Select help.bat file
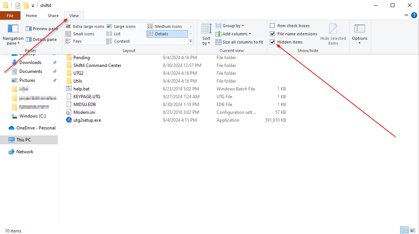The height and width of the screenshot is (234, 419). [81, 89]
